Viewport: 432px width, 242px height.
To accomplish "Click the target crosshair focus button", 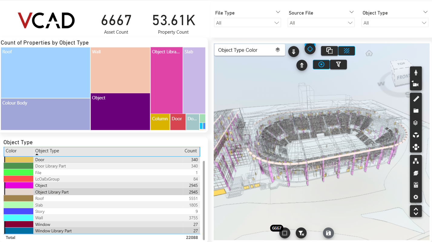I will pos(310,49).
